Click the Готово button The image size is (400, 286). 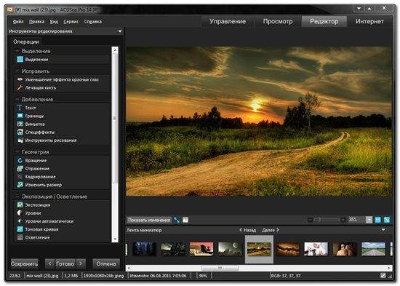click(x=65, y=263)
